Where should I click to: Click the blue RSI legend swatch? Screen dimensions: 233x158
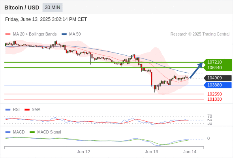pos(8,110)
